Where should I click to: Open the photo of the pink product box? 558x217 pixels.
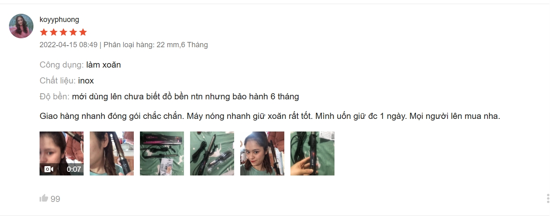[162, 153]
